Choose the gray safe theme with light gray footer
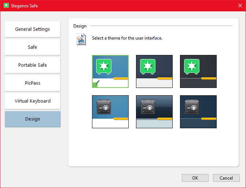 pyautogui.click(x=154, y=112)
